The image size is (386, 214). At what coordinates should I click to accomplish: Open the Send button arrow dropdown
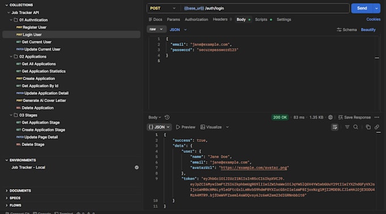coord(376,9)
